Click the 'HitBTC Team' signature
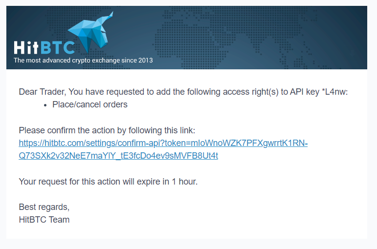The width and height of the screenshot is (377, 249). (x=44, y=220)
